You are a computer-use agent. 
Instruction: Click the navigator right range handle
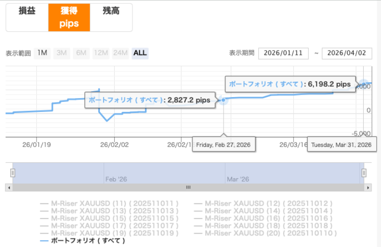click(364, 173)
